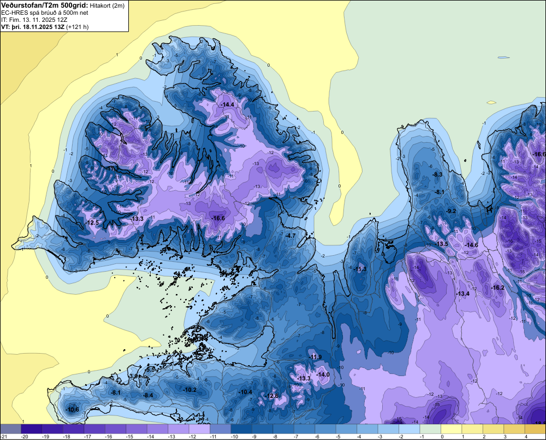Click the -14.0 temperature value on the map

(323, 374)
